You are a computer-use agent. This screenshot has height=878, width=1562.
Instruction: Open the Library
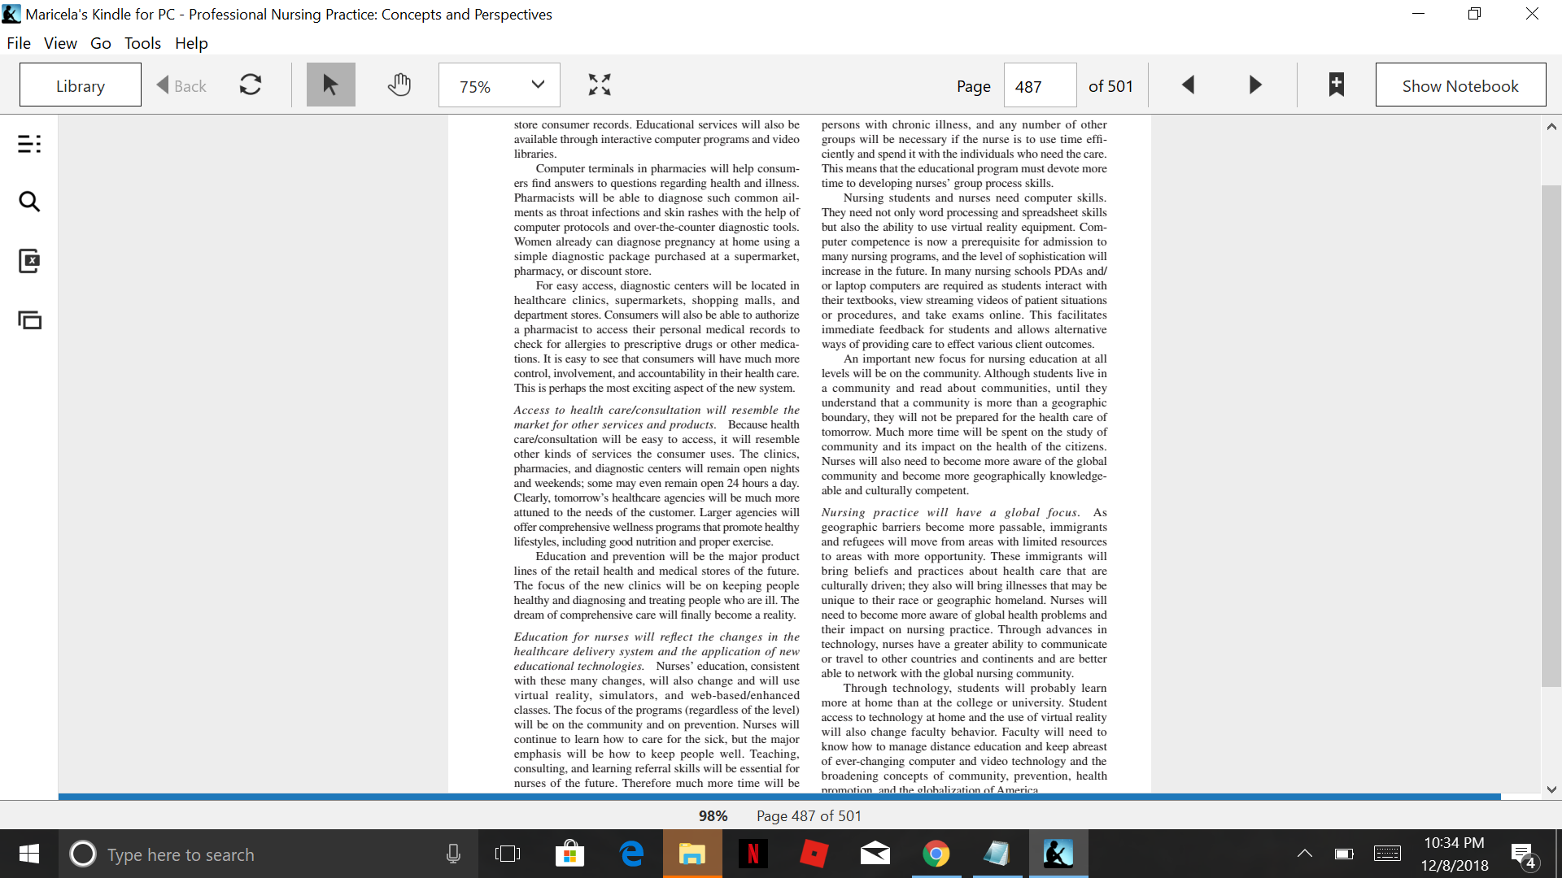tap(80, 85)
